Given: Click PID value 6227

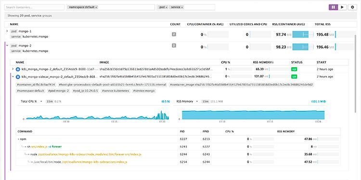Looking at the screenshot, I should pos(183,139).
